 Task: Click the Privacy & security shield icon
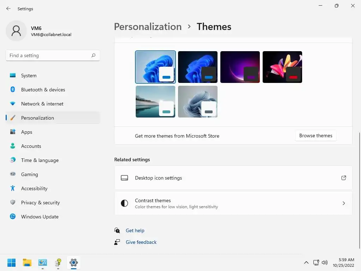tap(13, 202)
